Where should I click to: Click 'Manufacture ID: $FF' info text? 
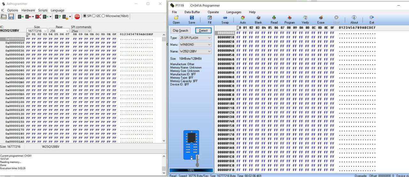point(183,74)
